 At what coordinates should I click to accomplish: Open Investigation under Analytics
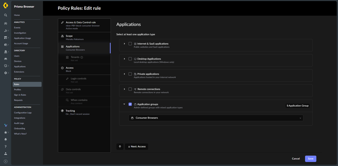click(20, 33)
